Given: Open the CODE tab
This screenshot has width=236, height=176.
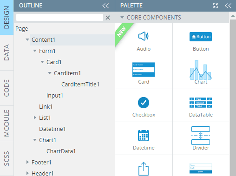Looking at the screenshot, I should (x=7, y=88).
